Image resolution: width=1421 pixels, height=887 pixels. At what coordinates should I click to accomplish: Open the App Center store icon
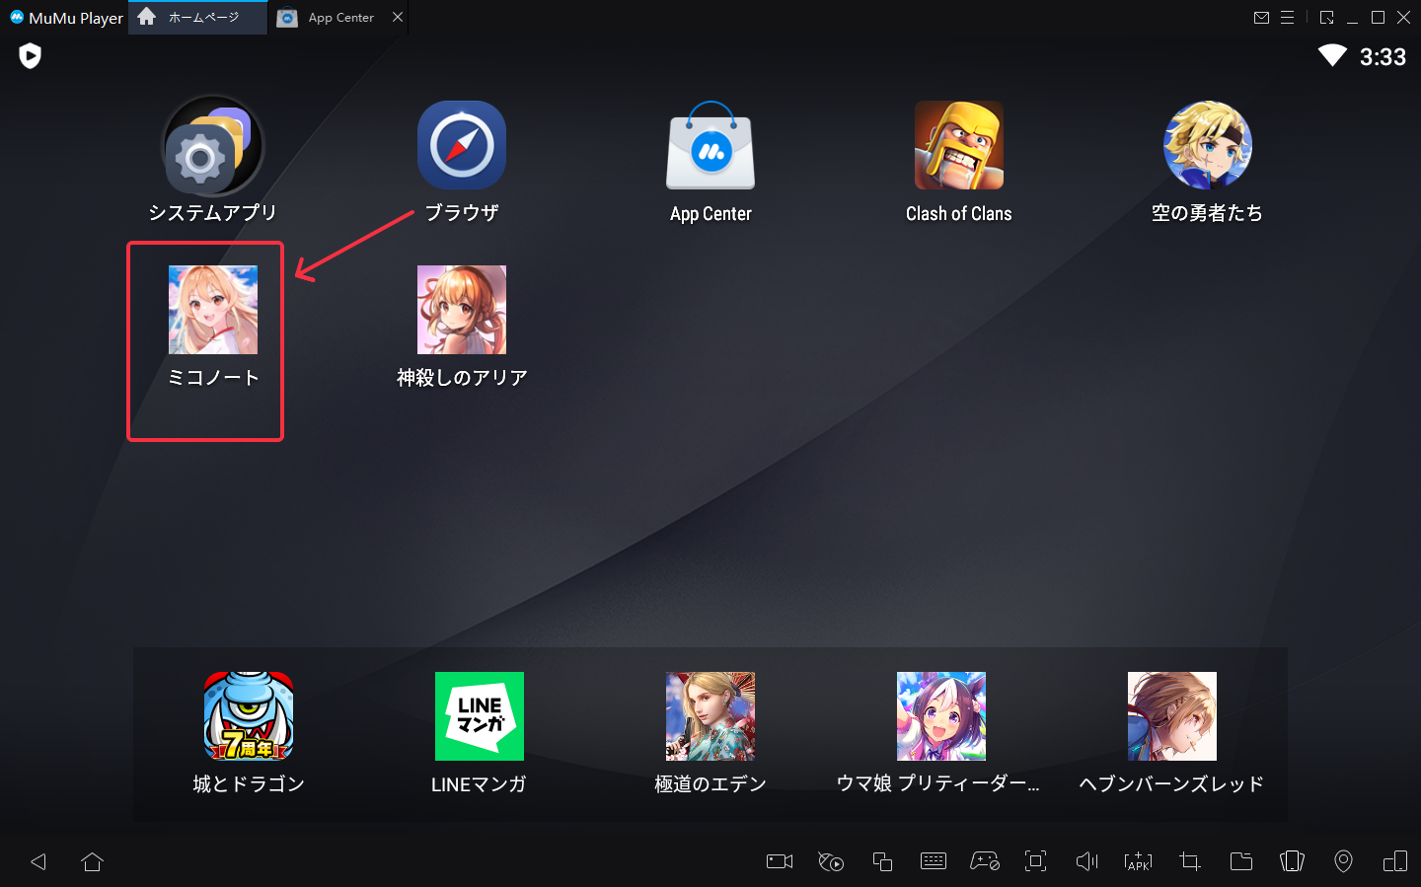(710, 145)
